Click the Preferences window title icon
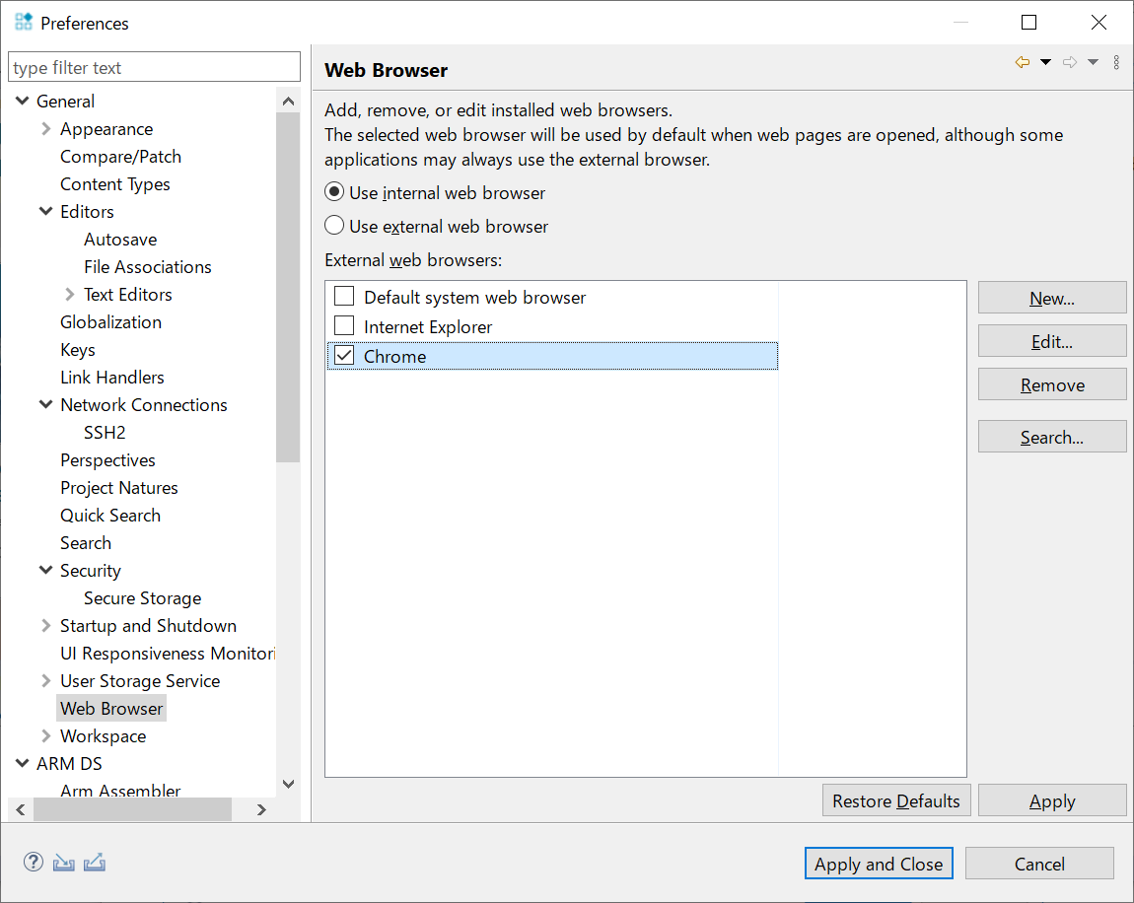The height and width of the screenshot is (903, 1134). pyautogui.click(x=24, y=23)
